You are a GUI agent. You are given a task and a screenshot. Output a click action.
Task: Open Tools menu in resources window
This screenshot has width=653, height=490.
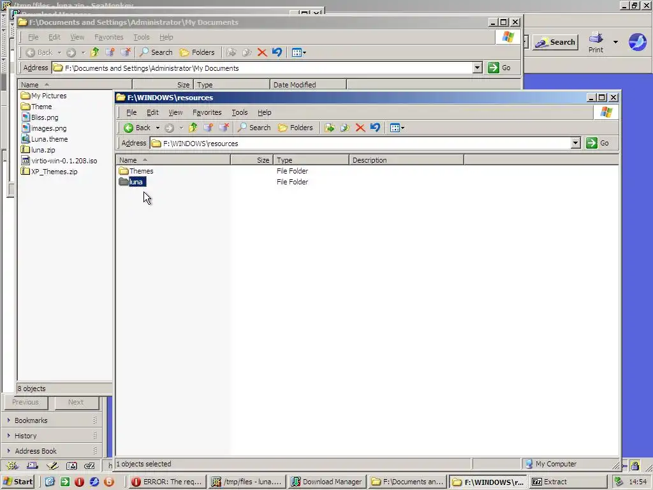click(240, 112)
